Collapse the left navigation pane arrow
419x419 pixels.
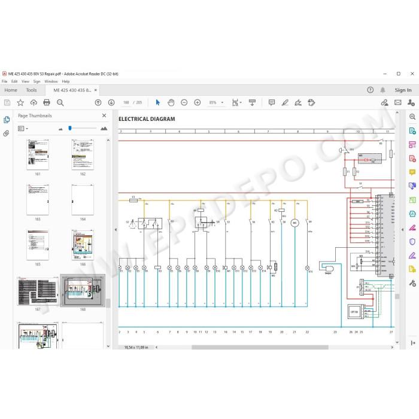116,229
